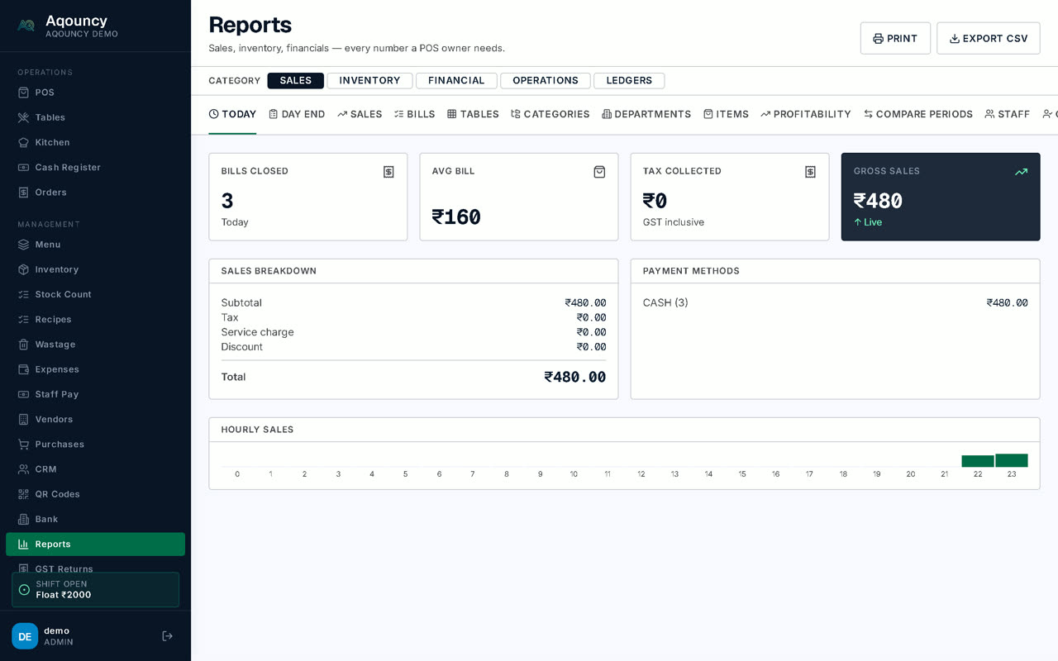Click the Cash Register sidebar icon
Image resolution: width=1058 pixels, height=661 pixels.
(x=23, y=167)
